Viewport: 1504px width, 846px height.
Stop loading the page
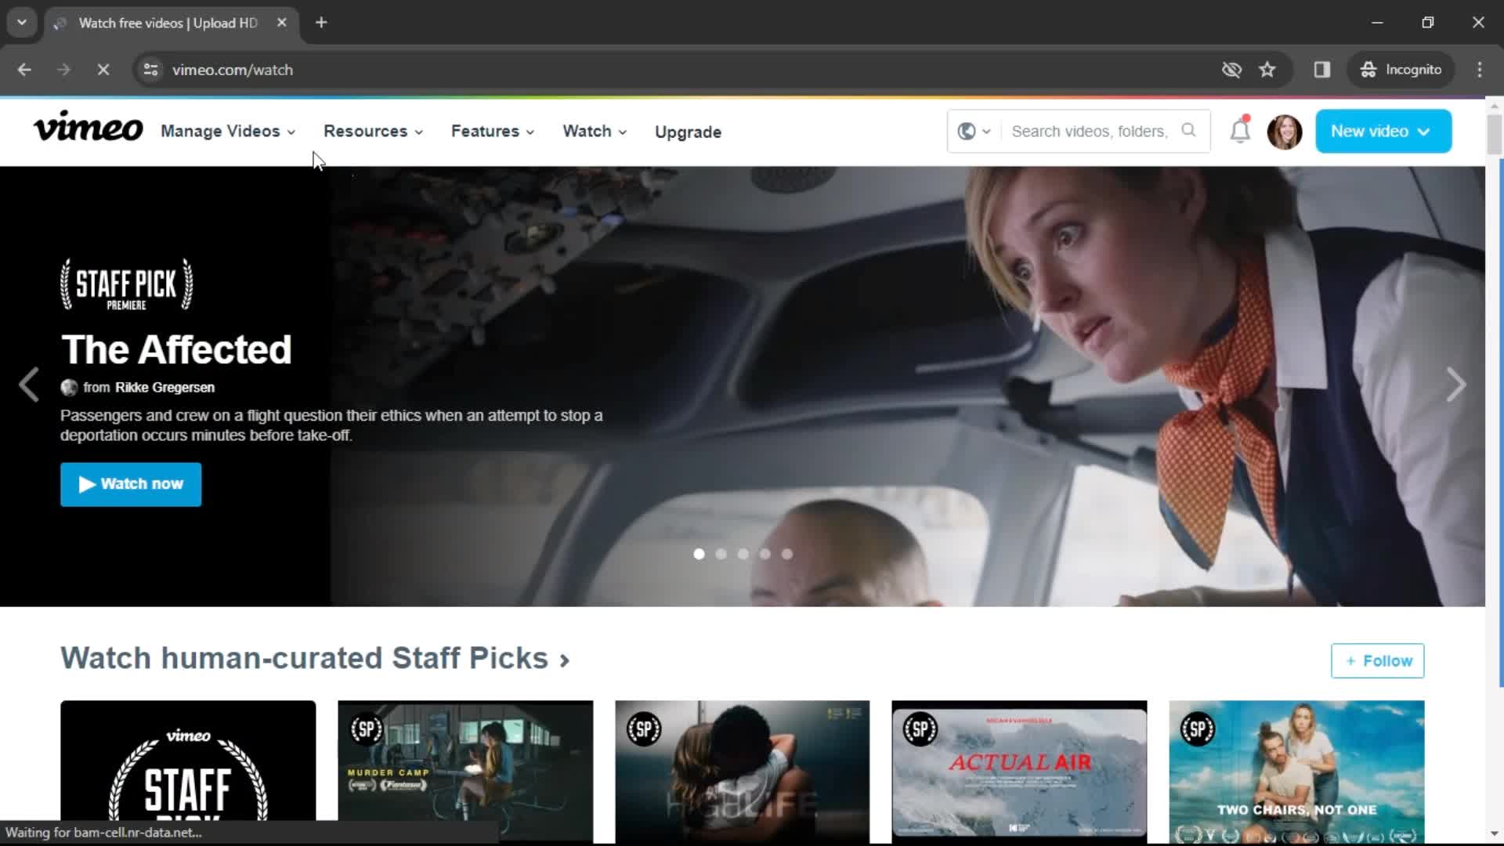103,70
